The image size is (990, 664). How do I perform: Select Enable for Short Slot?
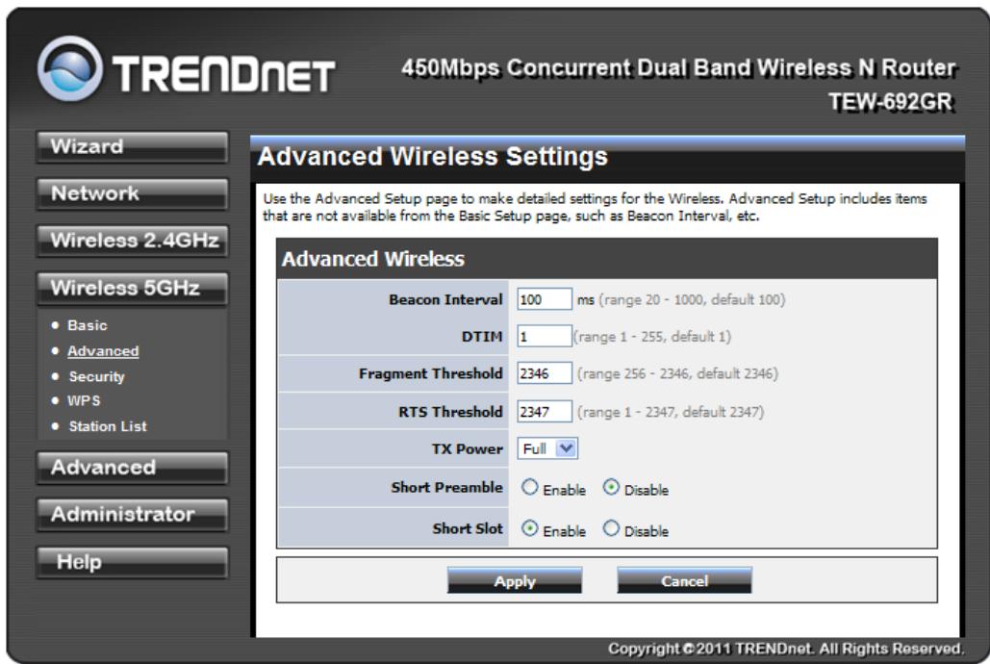530,528
